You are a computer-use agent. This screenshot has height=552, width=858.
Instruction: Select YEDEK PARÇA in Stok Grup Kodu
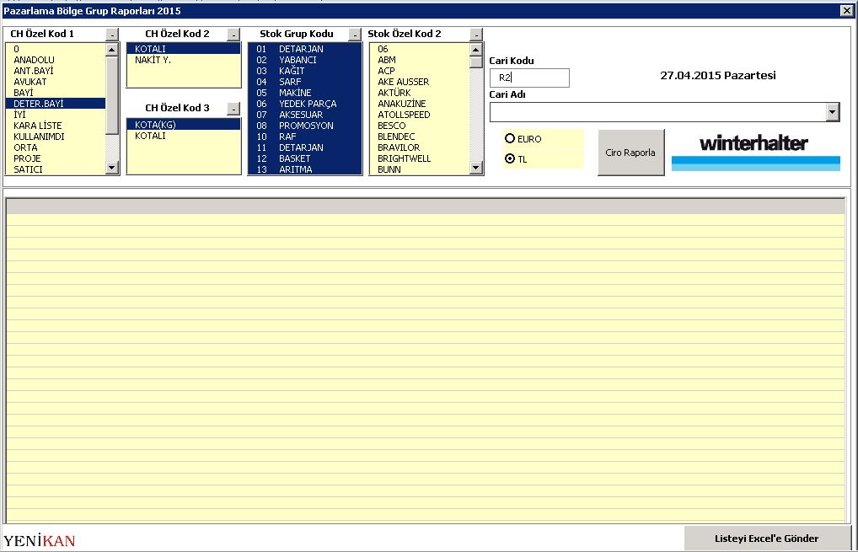[x=307, y=104]
